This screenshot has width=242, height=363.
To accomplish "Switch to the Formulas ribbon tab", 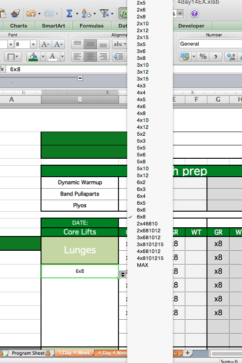I will (x=92, y=26).
